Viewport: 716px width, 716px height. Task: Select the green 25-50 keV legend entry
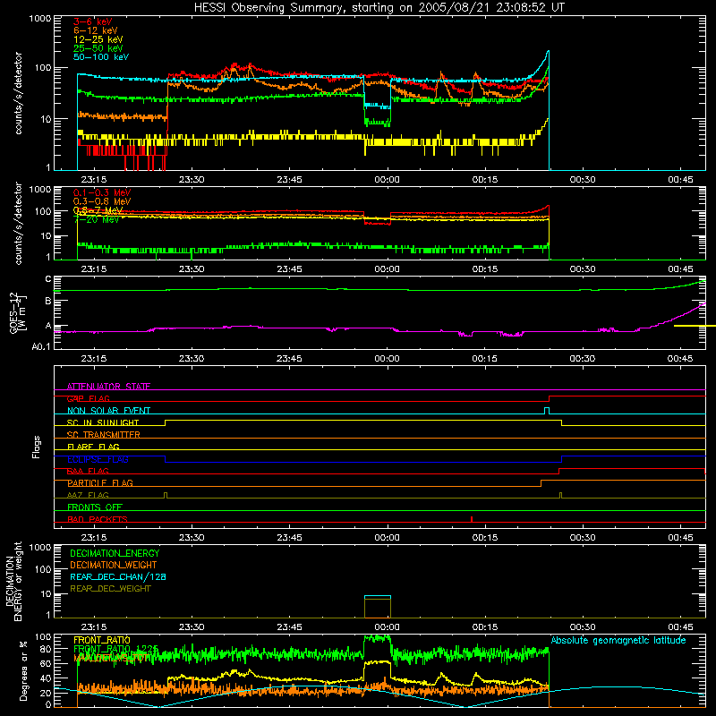(98, 48)
